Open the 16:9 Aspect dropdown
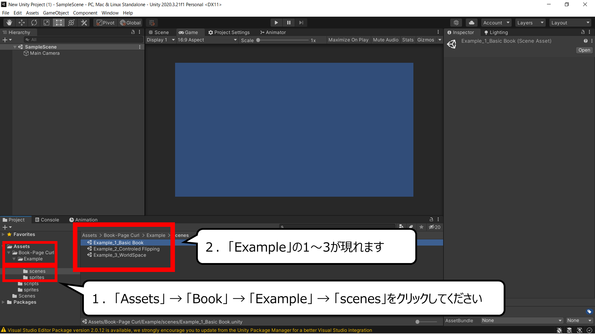 pyautogui.click(x=207, y=40)
